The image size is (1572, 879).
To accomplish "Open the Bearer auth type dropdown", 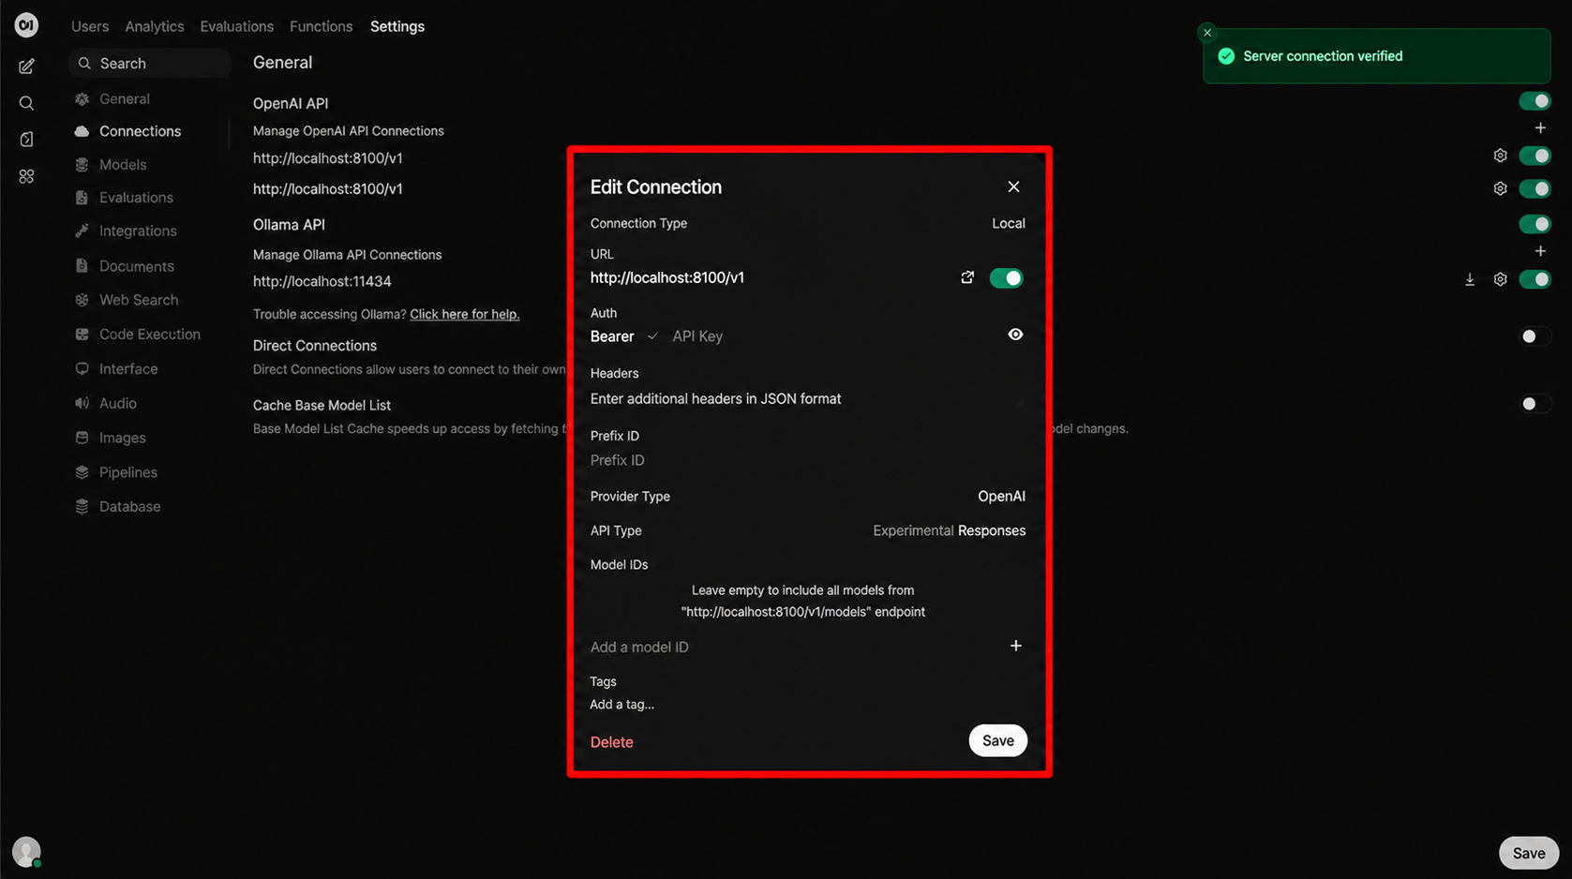I will coord(623,336).
